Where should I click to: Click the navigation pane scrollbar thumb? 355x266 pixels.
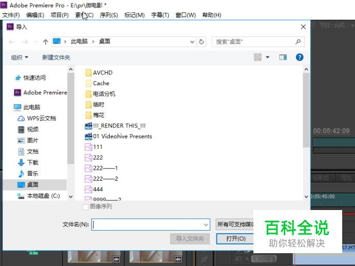tap(71, 118)
